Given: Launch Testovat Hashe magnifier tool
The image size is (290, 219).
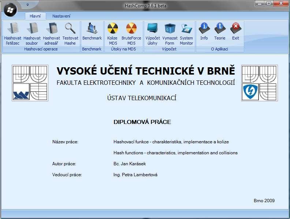Looking at the screenshot, I should tap(70, 34).
